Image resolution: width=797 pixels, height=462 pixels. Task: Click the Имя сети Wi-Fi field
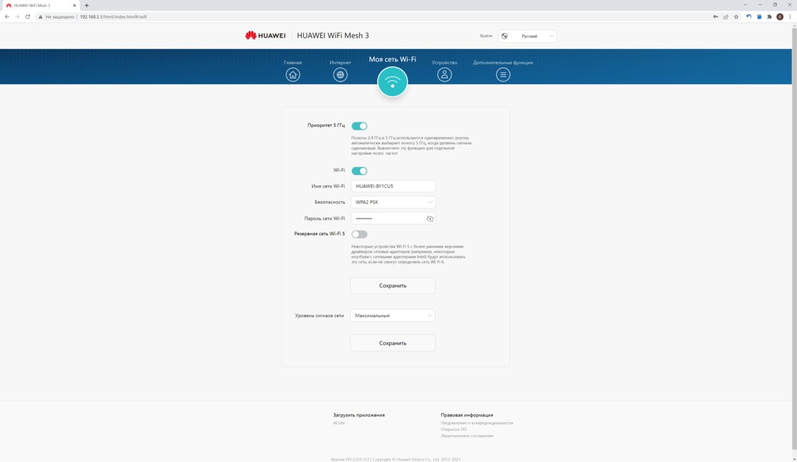393,186
